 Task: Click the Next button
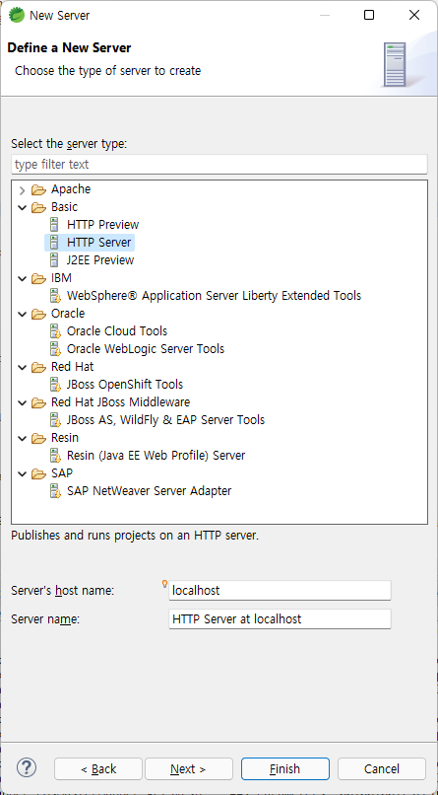point(189,769)
